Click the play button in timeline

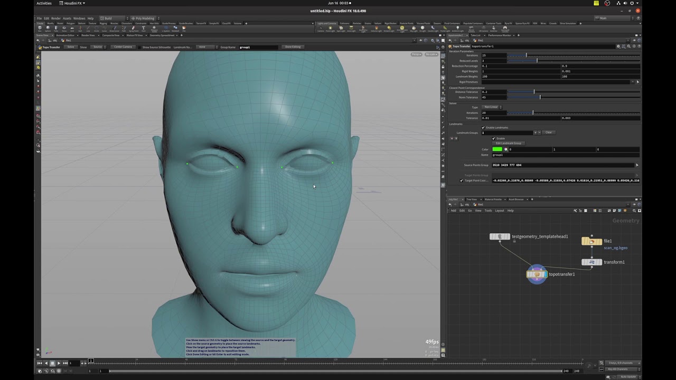tap(59, 363)
